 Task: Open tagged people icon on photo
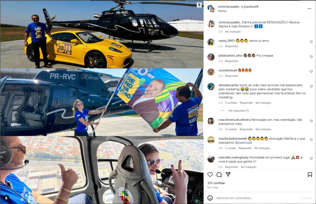tap(6, 198)
